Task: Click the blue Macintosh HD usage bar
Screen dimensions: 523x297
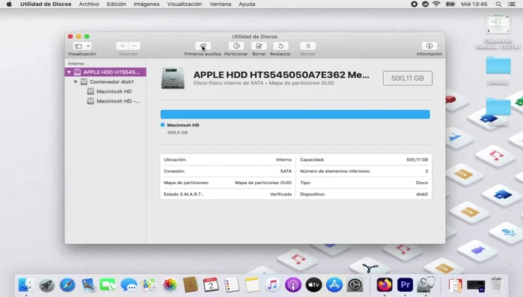Action: pos(296,114)
